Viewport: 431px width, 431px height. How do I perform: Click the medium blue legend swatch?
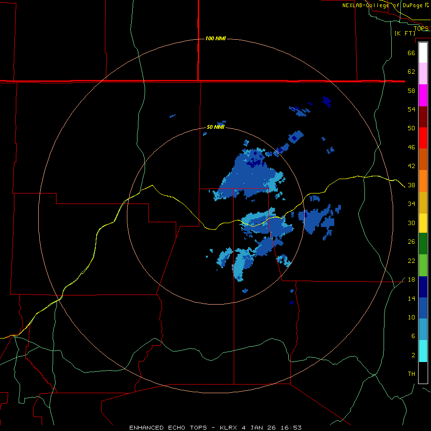coord(423,308)
